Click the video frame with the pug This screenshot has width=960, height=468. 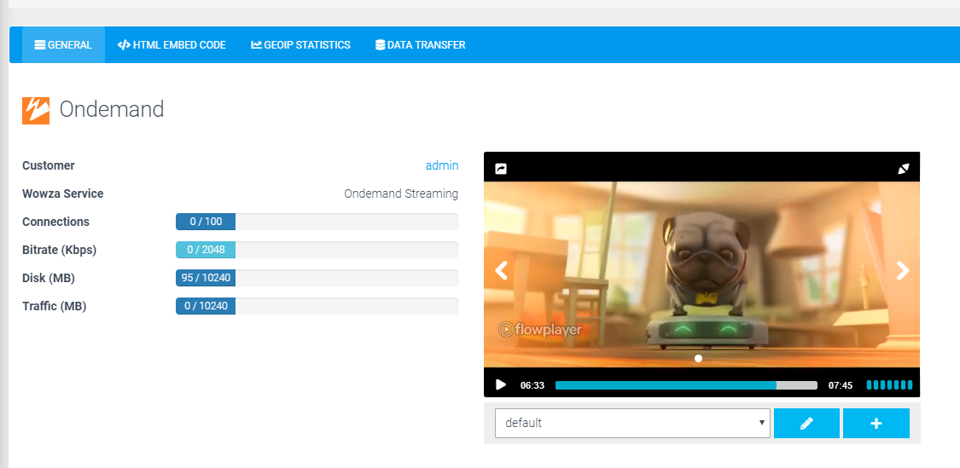click(x=701, y=274)
